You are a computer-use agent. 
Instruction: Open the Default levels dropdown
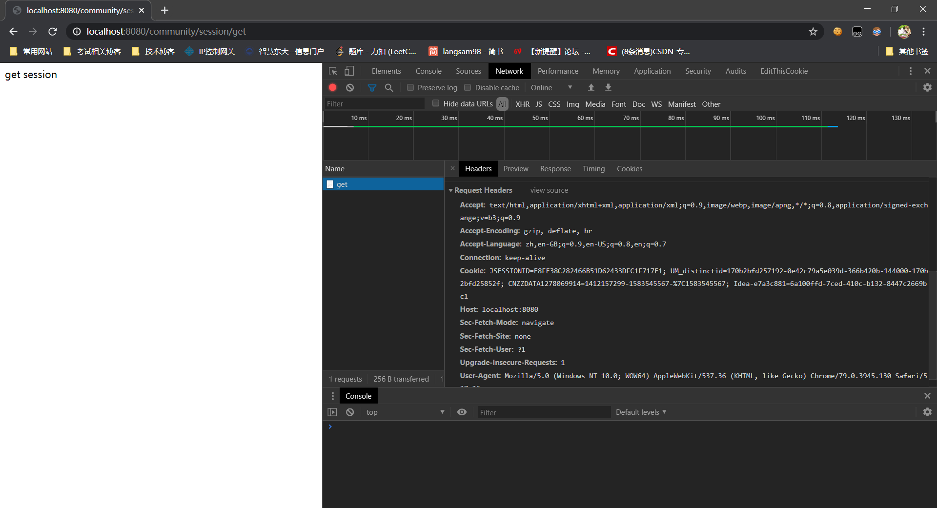(x=641, y=412)
